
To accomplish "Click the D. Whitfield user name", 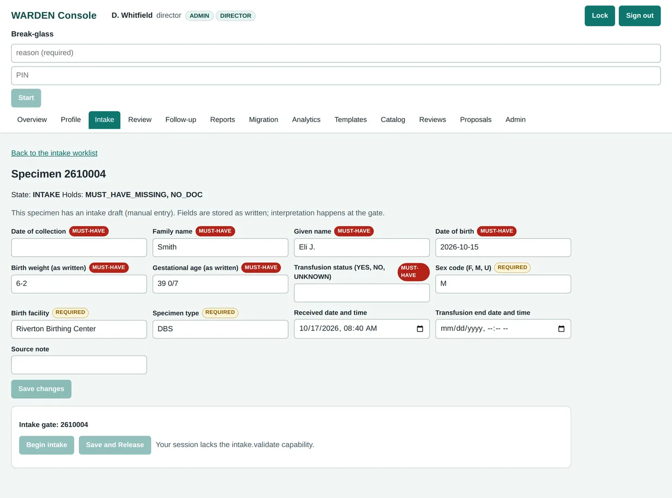I will (132, 16).
